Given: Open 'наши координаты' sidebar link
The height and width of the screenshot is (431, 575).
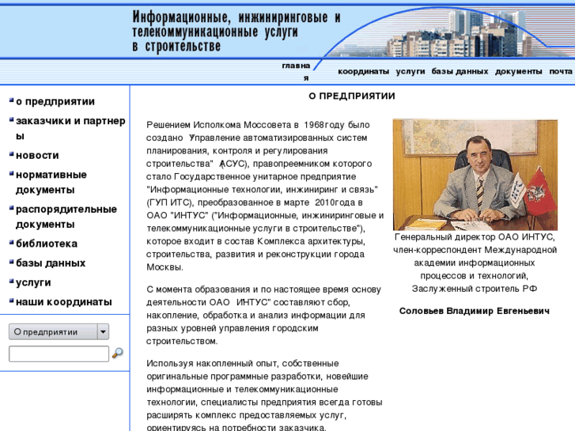Looking at the screenshot, I should [64, 302].
